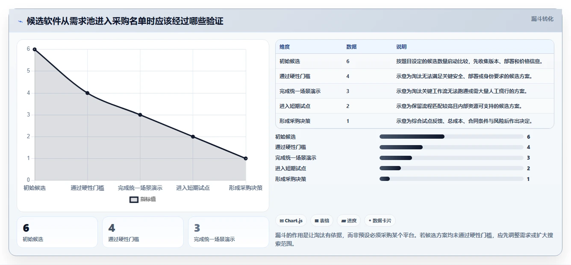The height and width of the screenshot is (265, 571).
Task: Click the 进入短期试点 progress bar
Action: (x=451, y=169)
